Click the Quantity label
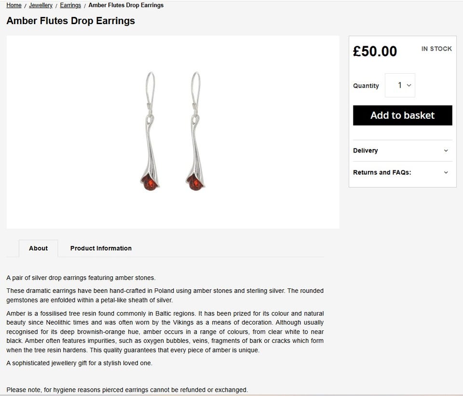463x396 pixels. [x=366, y=86]
